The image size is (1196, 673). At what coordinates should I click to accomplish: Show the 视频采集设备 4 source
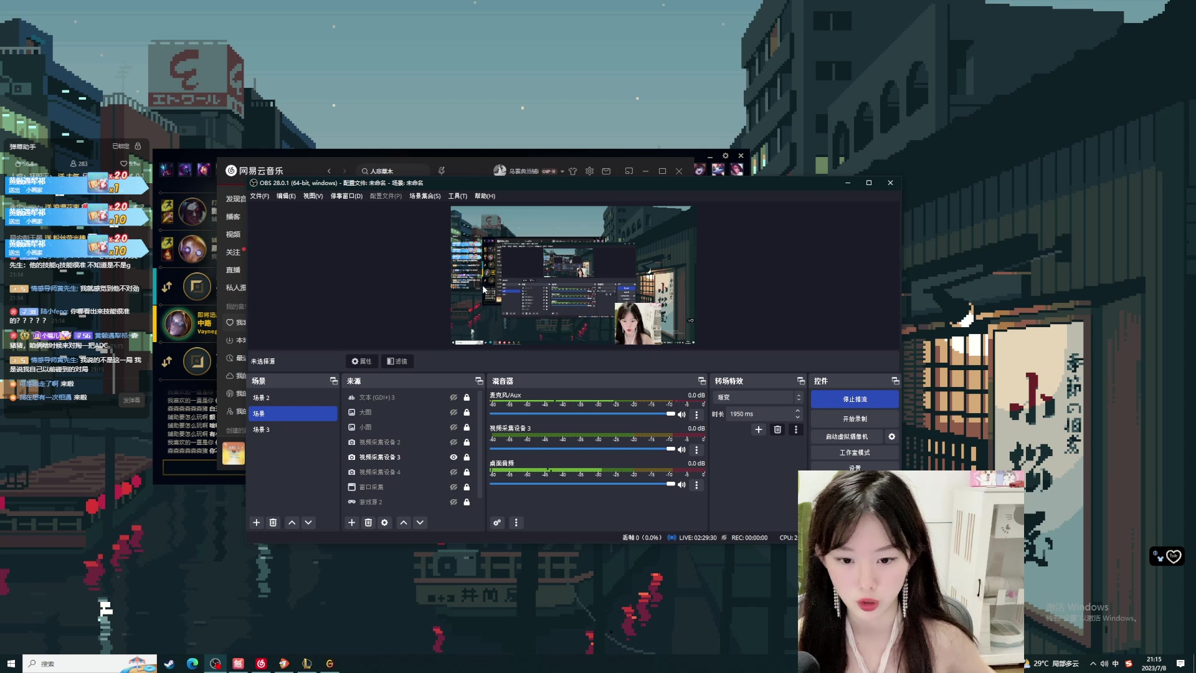pos(453,472)
